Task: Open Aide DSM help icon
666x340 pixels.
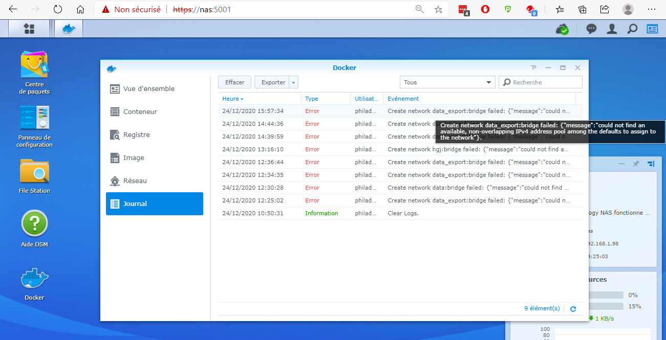Action: 34,224
